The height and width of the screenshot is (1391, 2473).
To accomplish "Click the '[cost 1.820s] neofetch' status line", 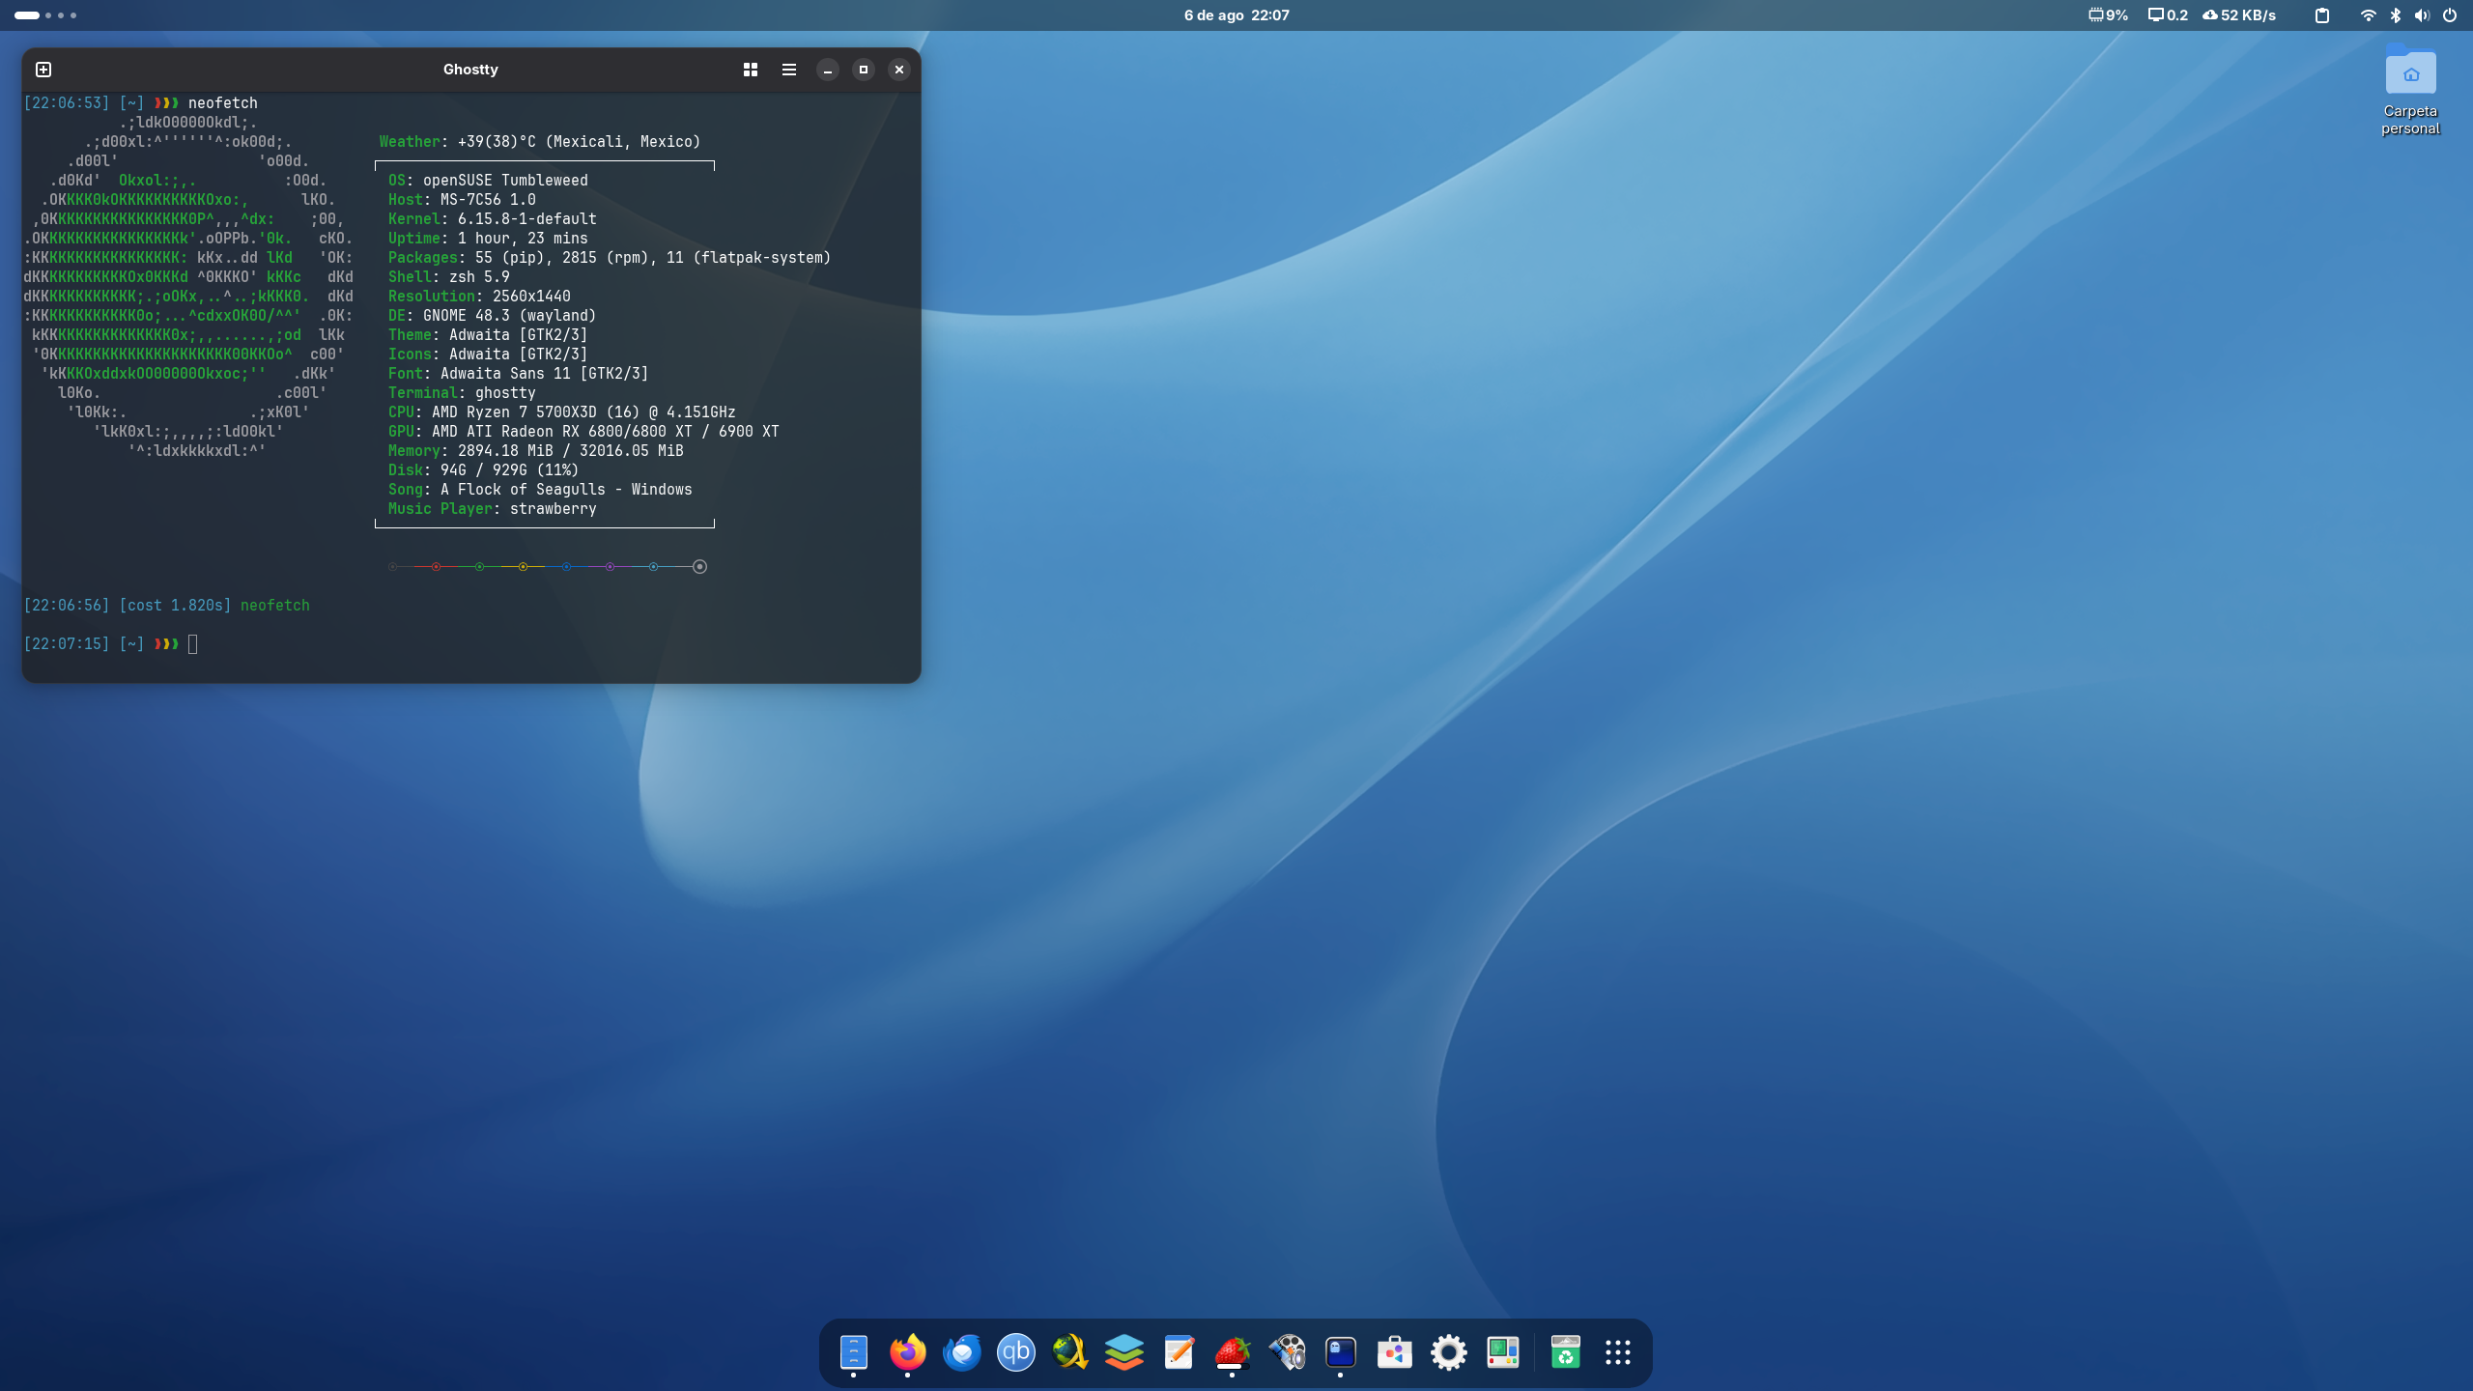I will [x=166, y=606].
